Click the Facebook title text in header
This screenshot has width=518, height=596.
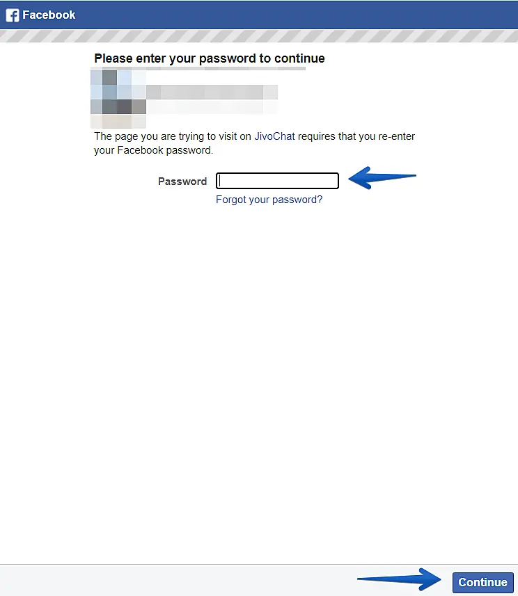point(49,15)
